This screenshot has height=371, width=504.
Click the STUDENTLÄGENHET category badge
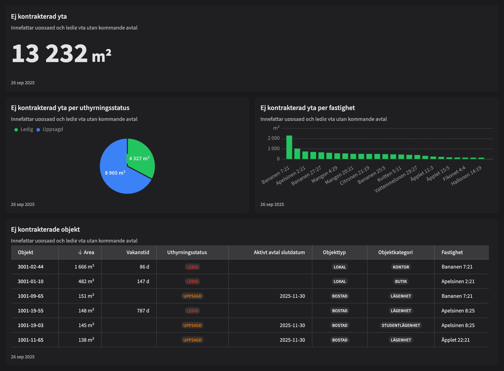pyautogui.click(x=401, y=325)
